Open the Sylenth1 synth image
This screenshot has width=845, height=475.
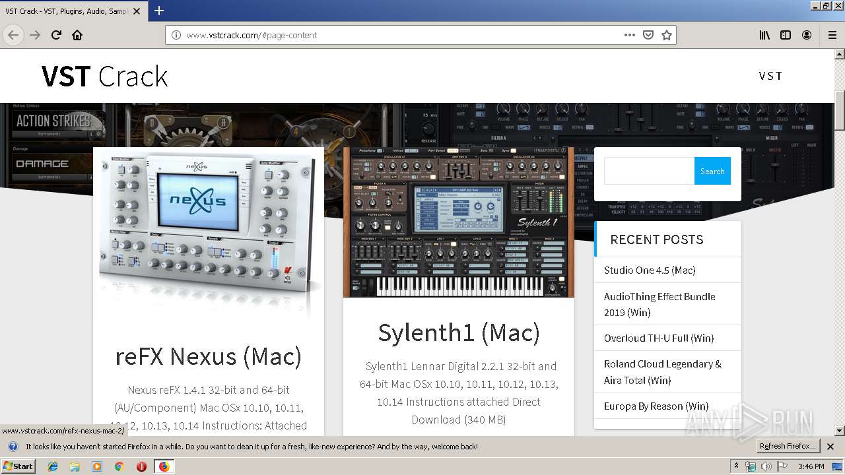point(459,222)
